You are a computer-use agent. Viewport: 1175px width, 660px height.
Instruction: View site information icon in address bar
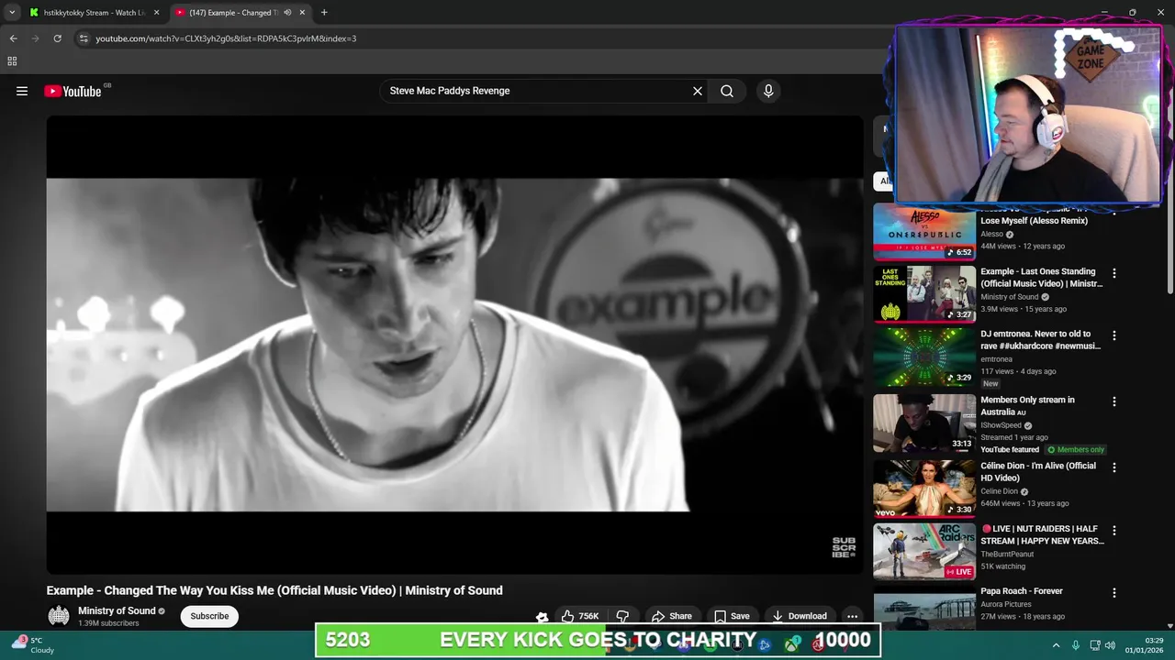tap(84, 38)
